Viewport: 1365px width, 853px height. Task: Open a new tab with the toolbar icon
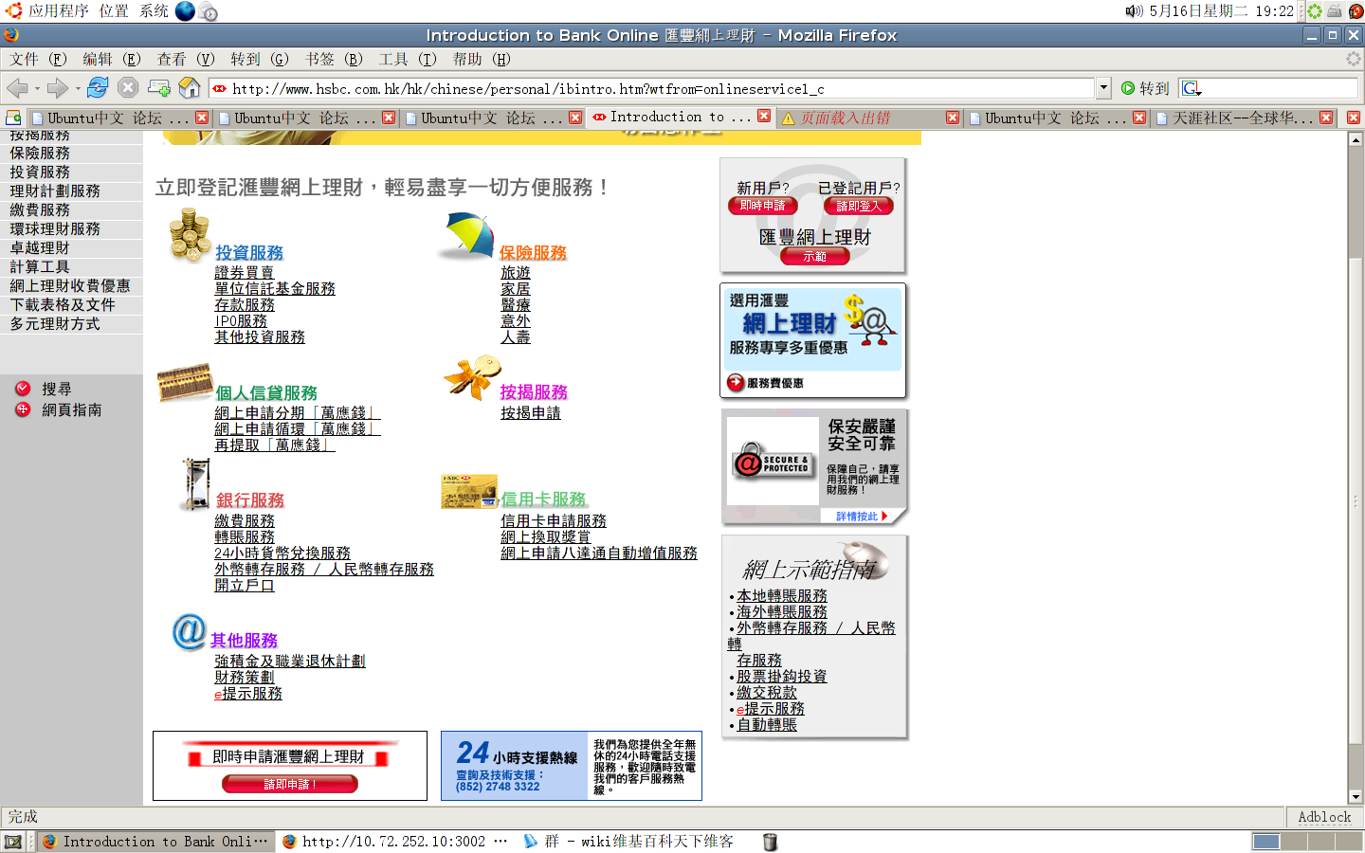coord(159,88)
